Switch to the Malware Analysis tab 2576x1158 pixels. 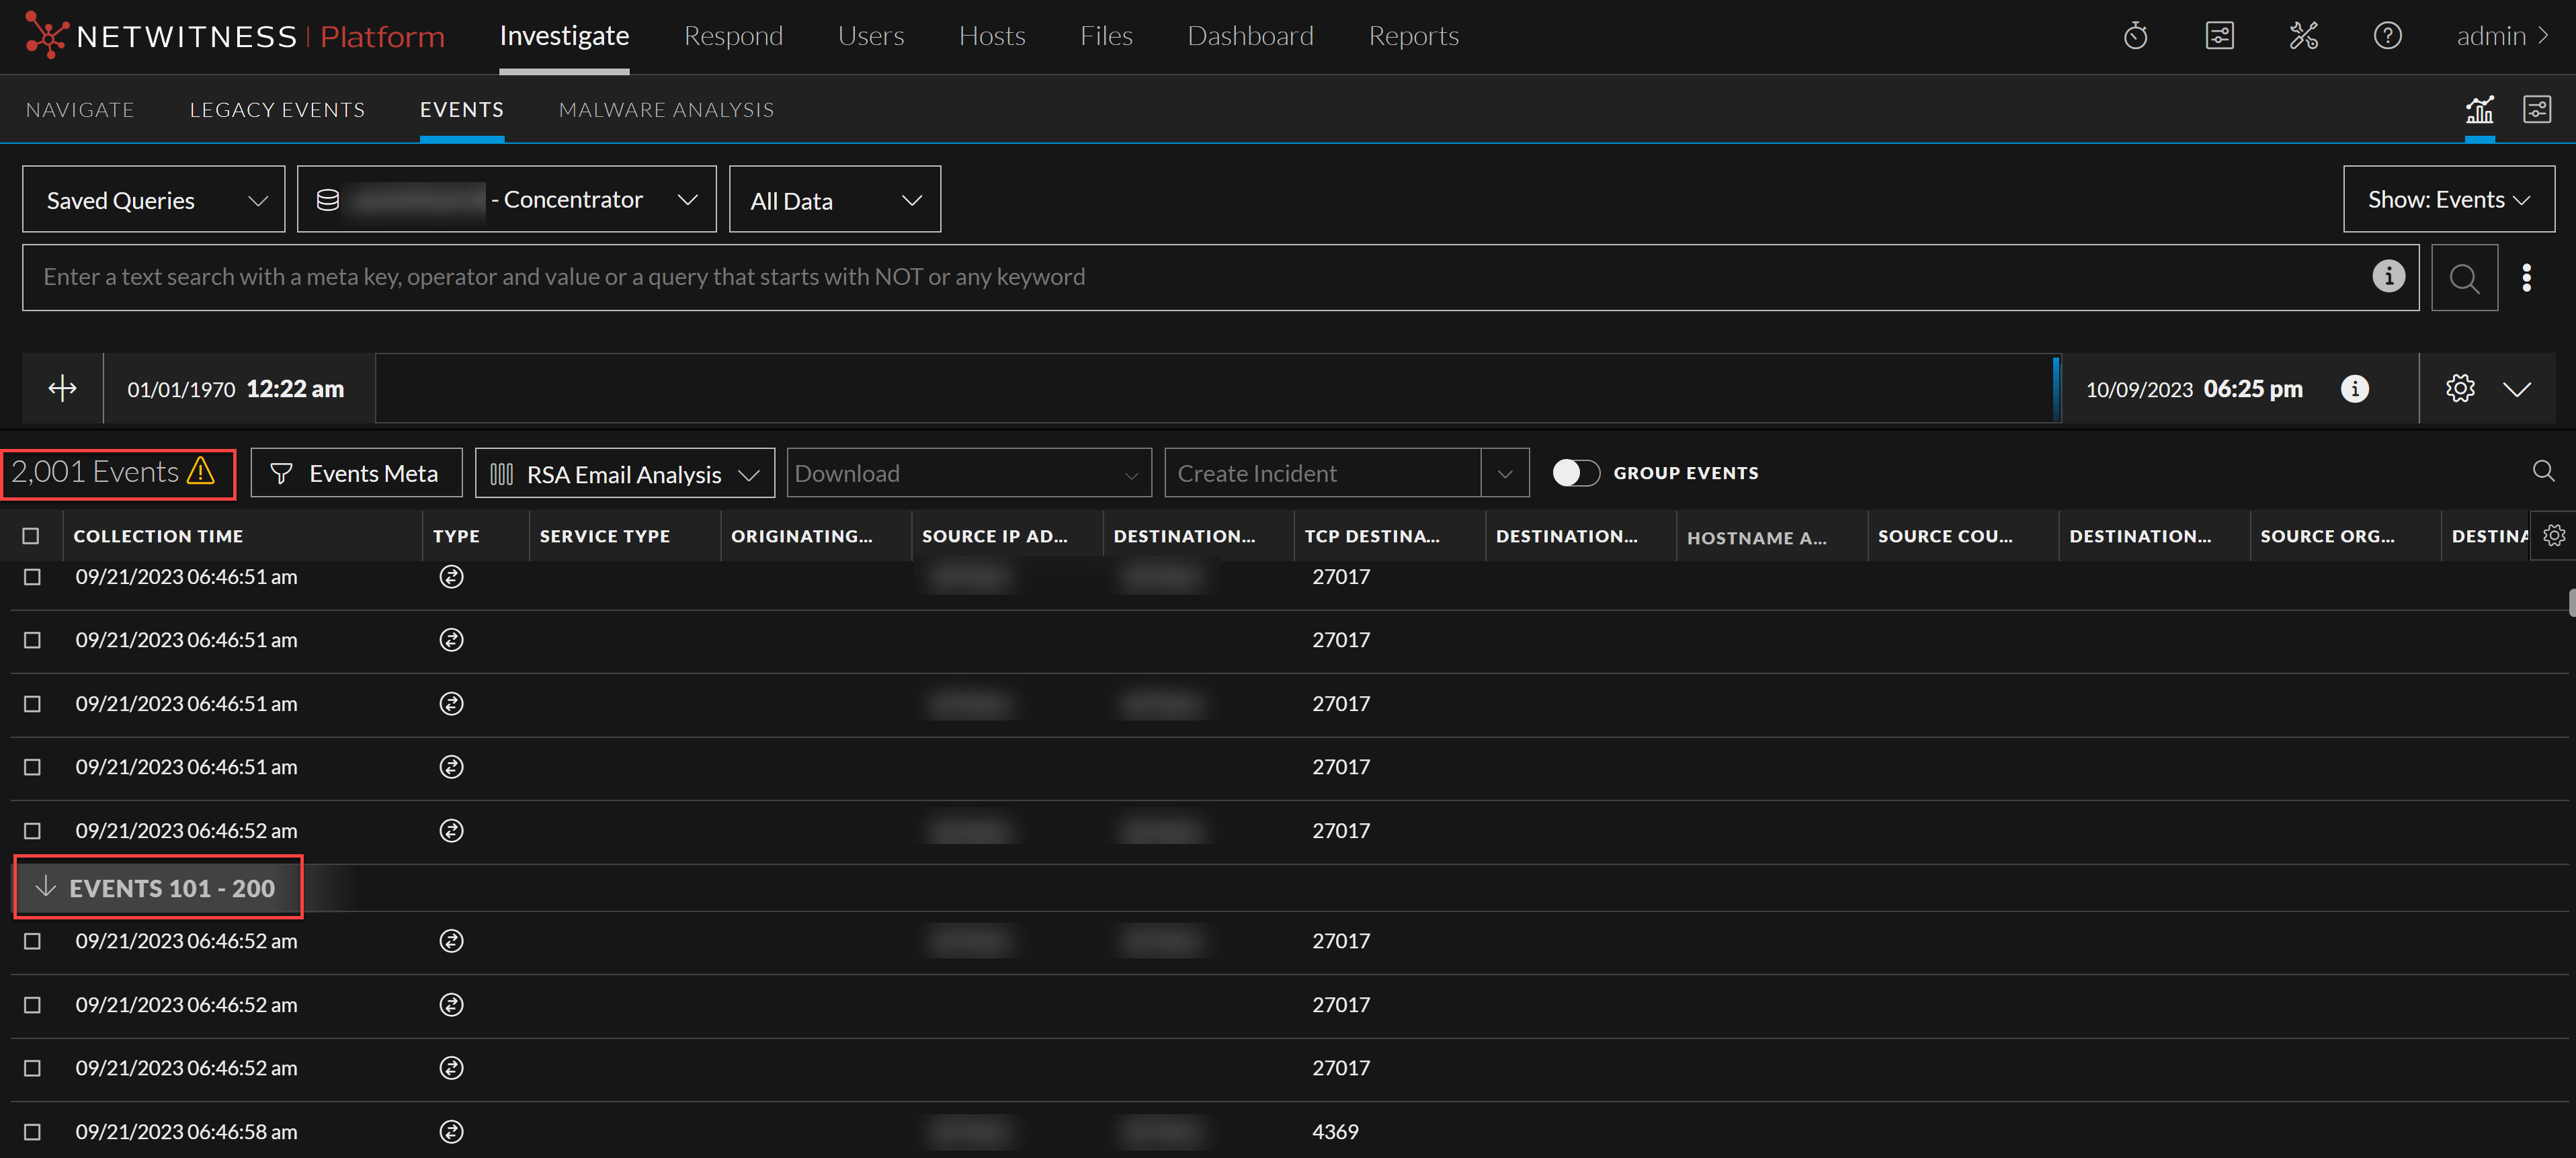click(x=666, y=110)
